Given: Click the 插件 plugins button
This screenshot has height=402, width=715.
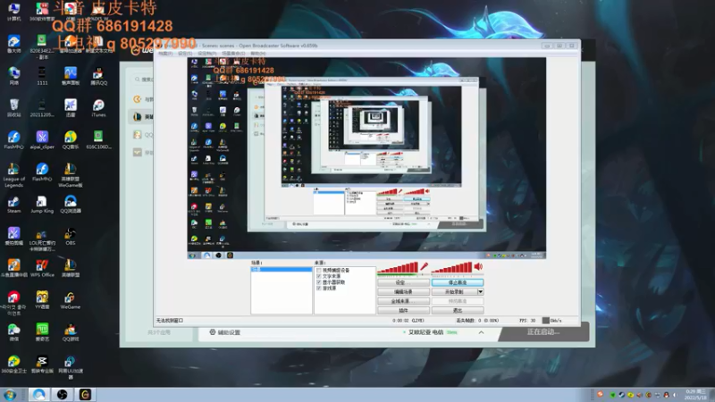Looking at the screenshot, I should [403, 310].
